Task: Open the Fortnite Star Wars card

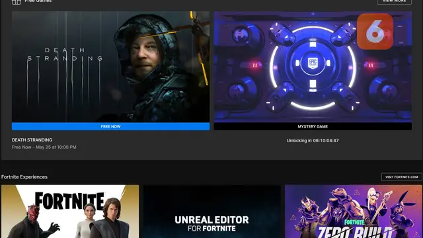Action: click(x=70, y=212)
